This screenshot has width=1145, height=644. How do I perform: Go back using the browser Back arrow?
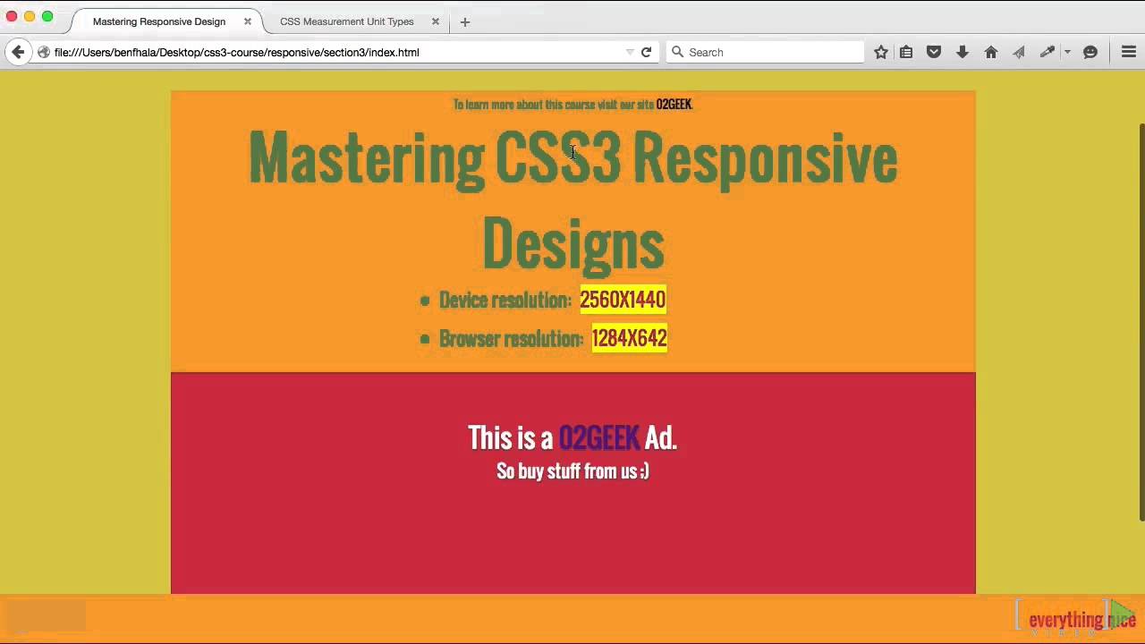click(18, 52)
